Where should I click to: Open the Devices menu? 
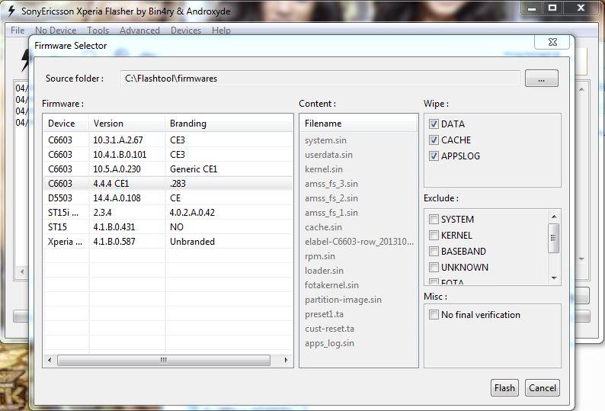[x=186, y=31]
